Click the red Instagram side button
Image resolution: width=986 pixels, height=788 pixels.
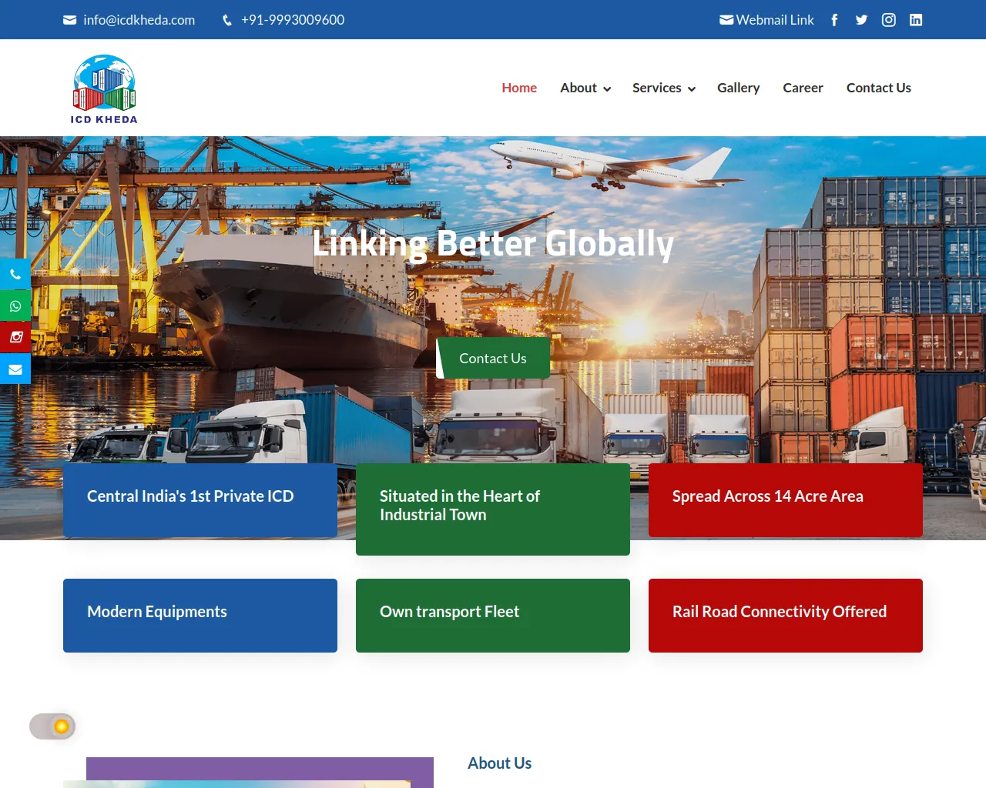[x=15, y=337]
